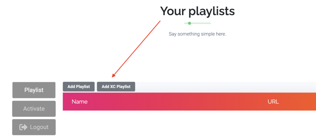
Task: Click the green dot under the heading
Action: pyautogui.click(x=189, y=23)
